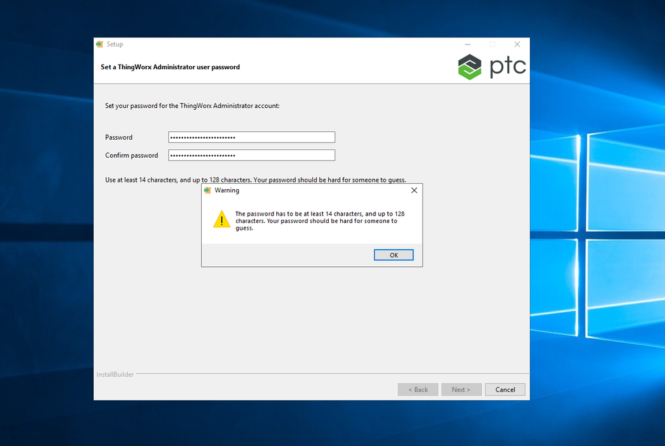
Task: Focus the Confirm password field
Action: 251,155
